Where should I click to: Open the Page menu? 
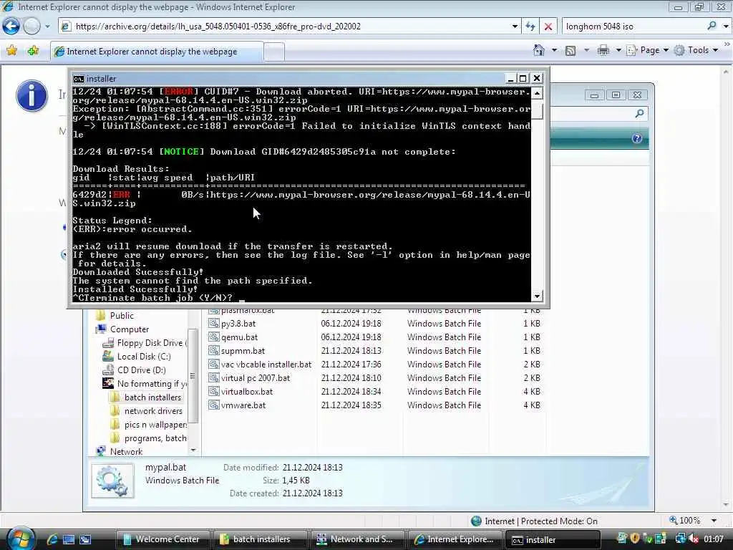point(647,50)
